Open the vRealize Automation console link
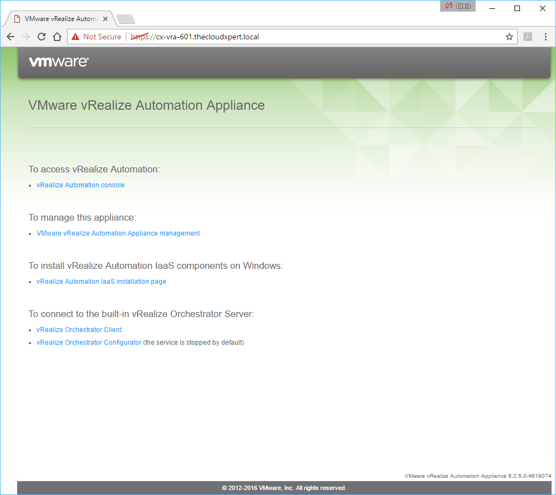The width and height of the screenshot is (556, 495). tap(80, 185)
